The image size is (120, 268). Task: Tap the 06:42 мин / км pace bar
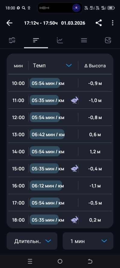pyautogui.click(x=47, y=134)
